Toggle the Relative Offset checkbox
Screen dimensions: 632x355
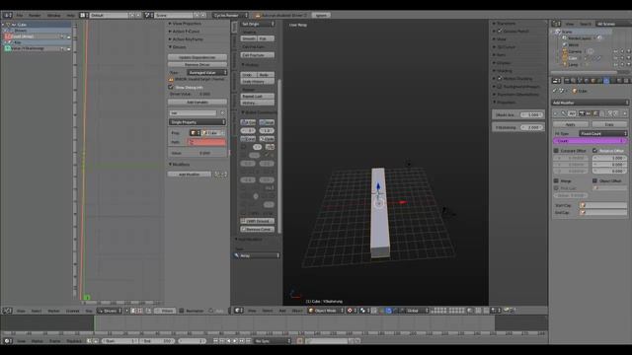(x=594, y=151)
